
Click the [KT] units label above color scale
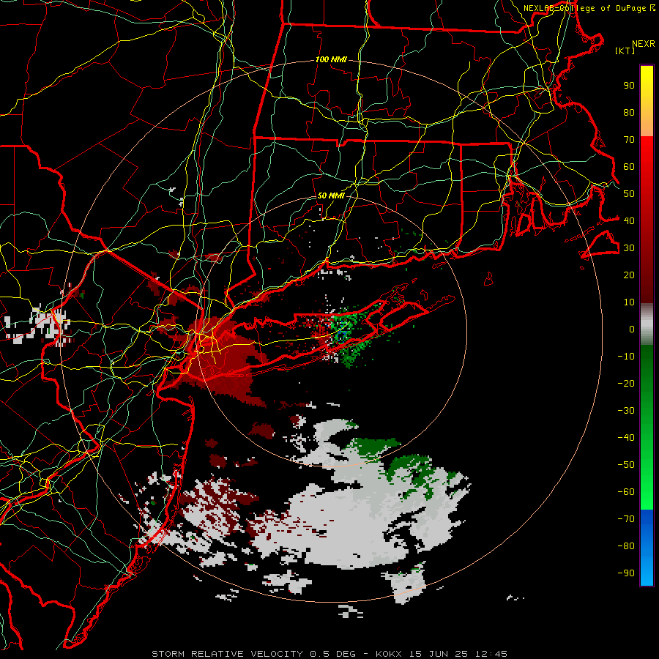point(625,51)
